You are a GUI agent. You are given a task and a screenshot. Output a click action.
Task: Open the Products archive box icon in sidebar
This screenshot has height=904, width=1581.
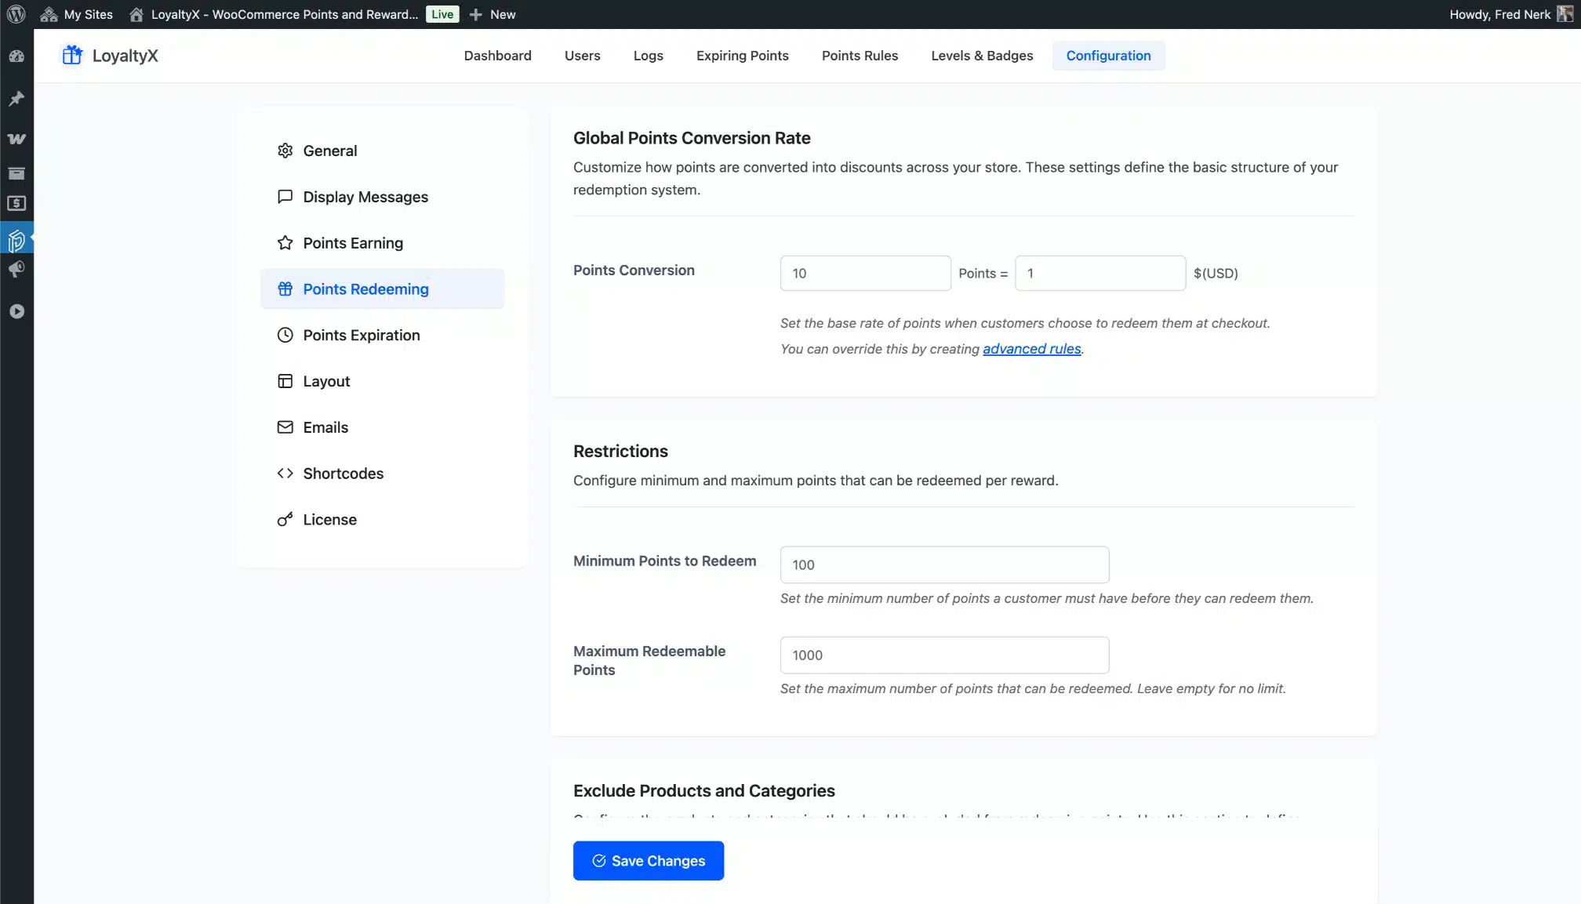pyautogui.click(x=16, y=173)
